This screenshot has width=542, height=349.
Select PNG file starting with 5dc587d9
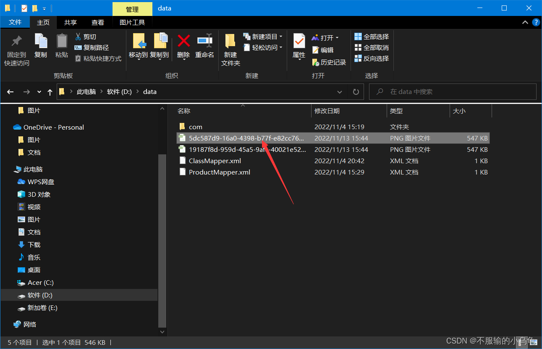point(333,138)
